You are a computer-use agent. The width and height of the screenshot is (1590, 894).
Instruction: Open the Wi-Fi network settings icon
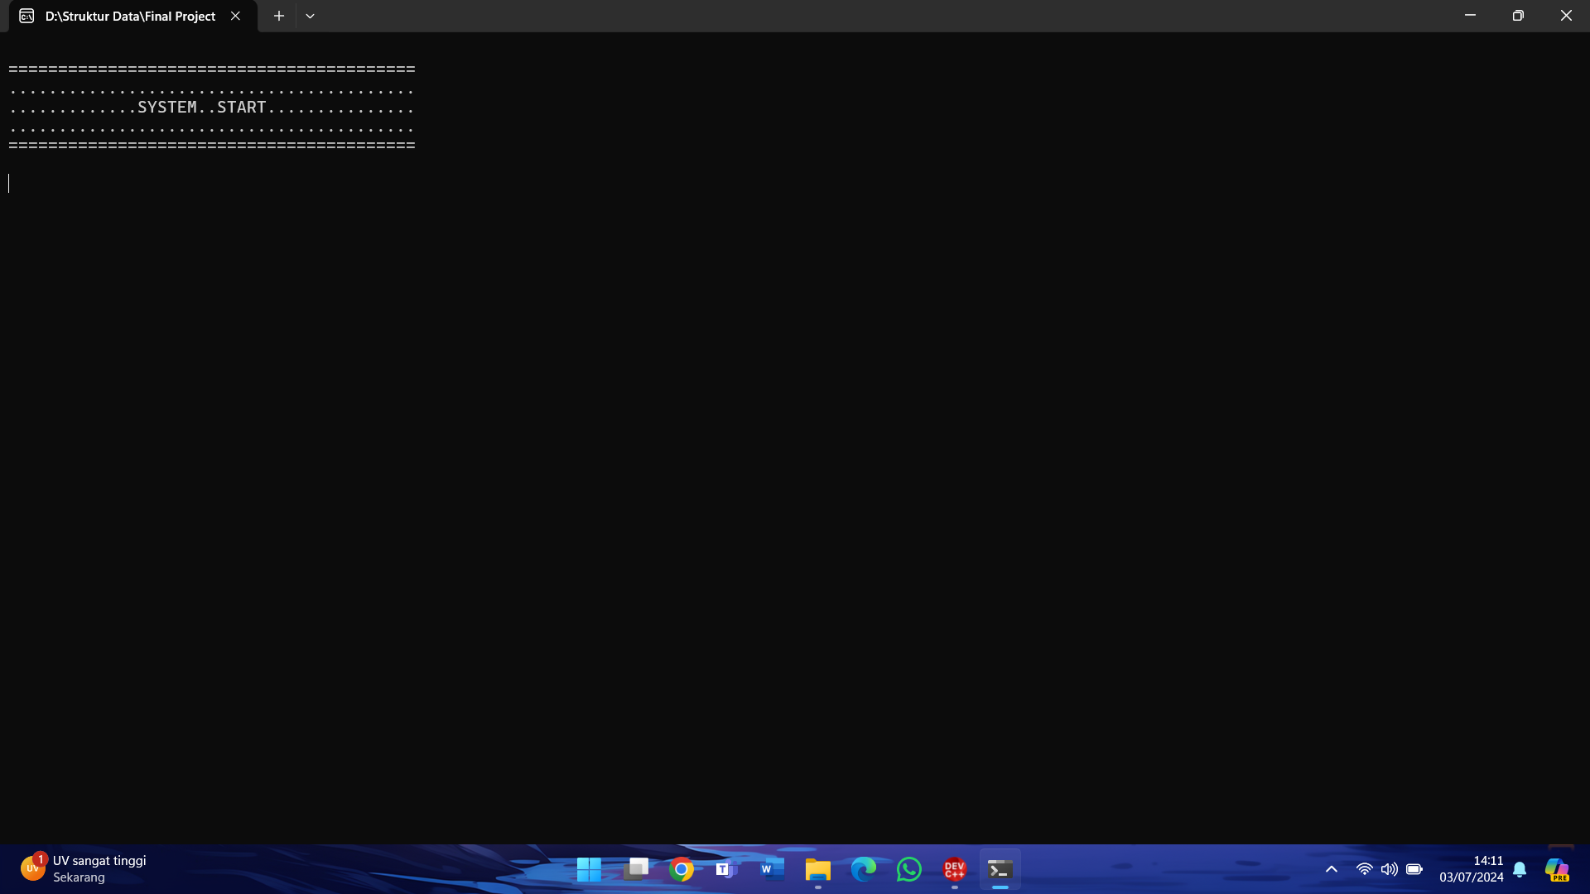coord(1364,869)
